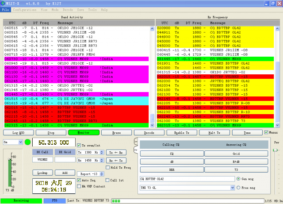Viewport: 283px width, 204px height.
Task: Select 062245 BD7TBP VU2NKS RR73 row in Rx Frequency
Action: click(215, 116)
